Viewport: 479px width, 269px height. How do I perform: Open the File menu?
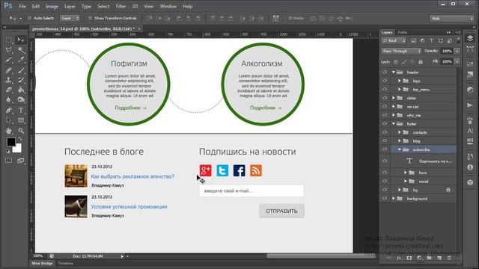point(22,6)
